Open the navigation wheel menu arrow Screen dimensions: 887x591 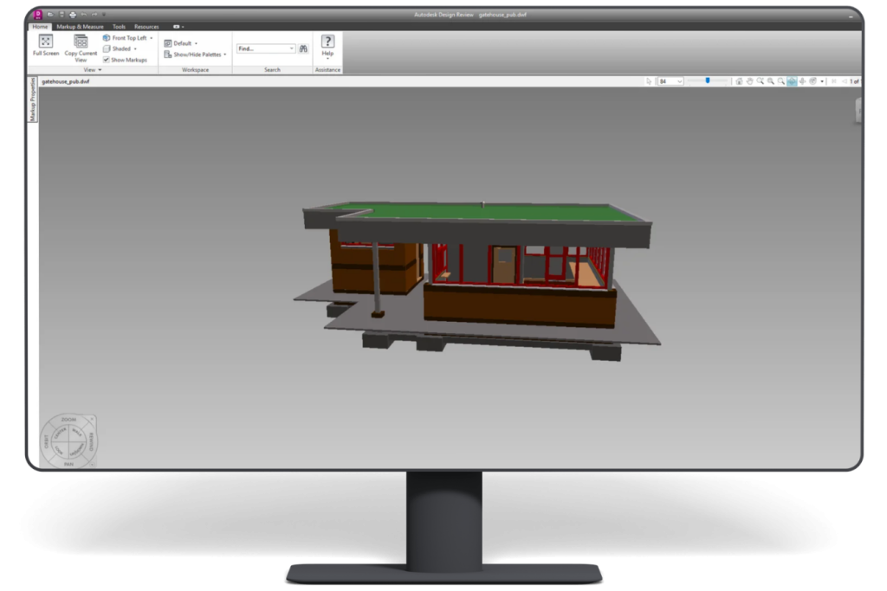tap(92, 465)
